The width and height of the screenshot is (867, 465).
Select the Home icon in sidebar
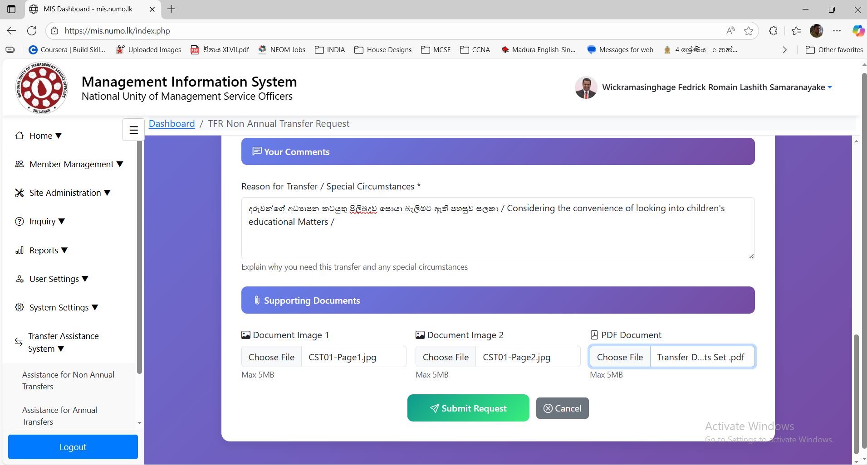point(19,135)
